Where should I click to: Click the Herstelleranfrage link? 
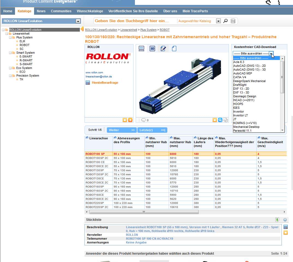click(105, 83)
